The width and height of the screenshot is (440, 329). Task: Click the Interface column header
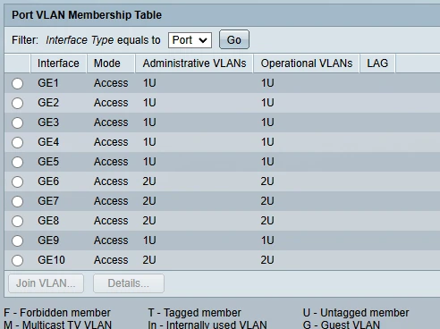pyautogui.click(x=58, y=63)
